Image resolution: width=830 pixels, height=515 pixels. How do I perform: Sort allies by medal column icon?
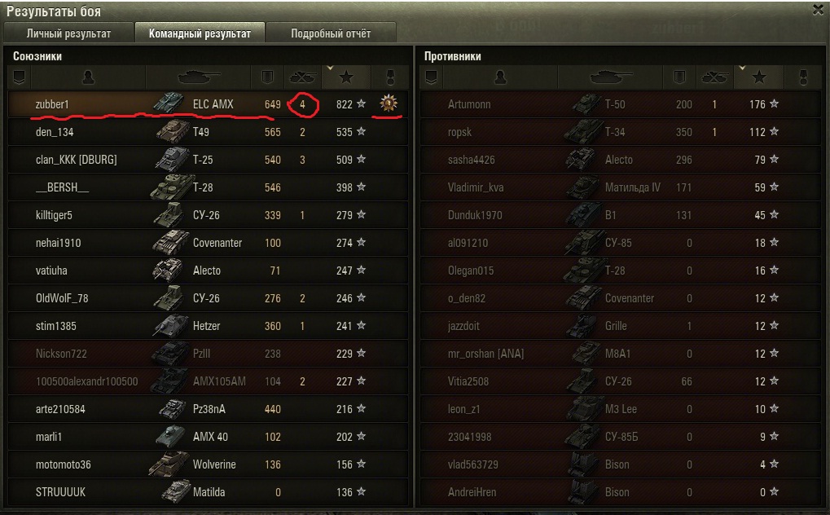(x=390, y=77)
